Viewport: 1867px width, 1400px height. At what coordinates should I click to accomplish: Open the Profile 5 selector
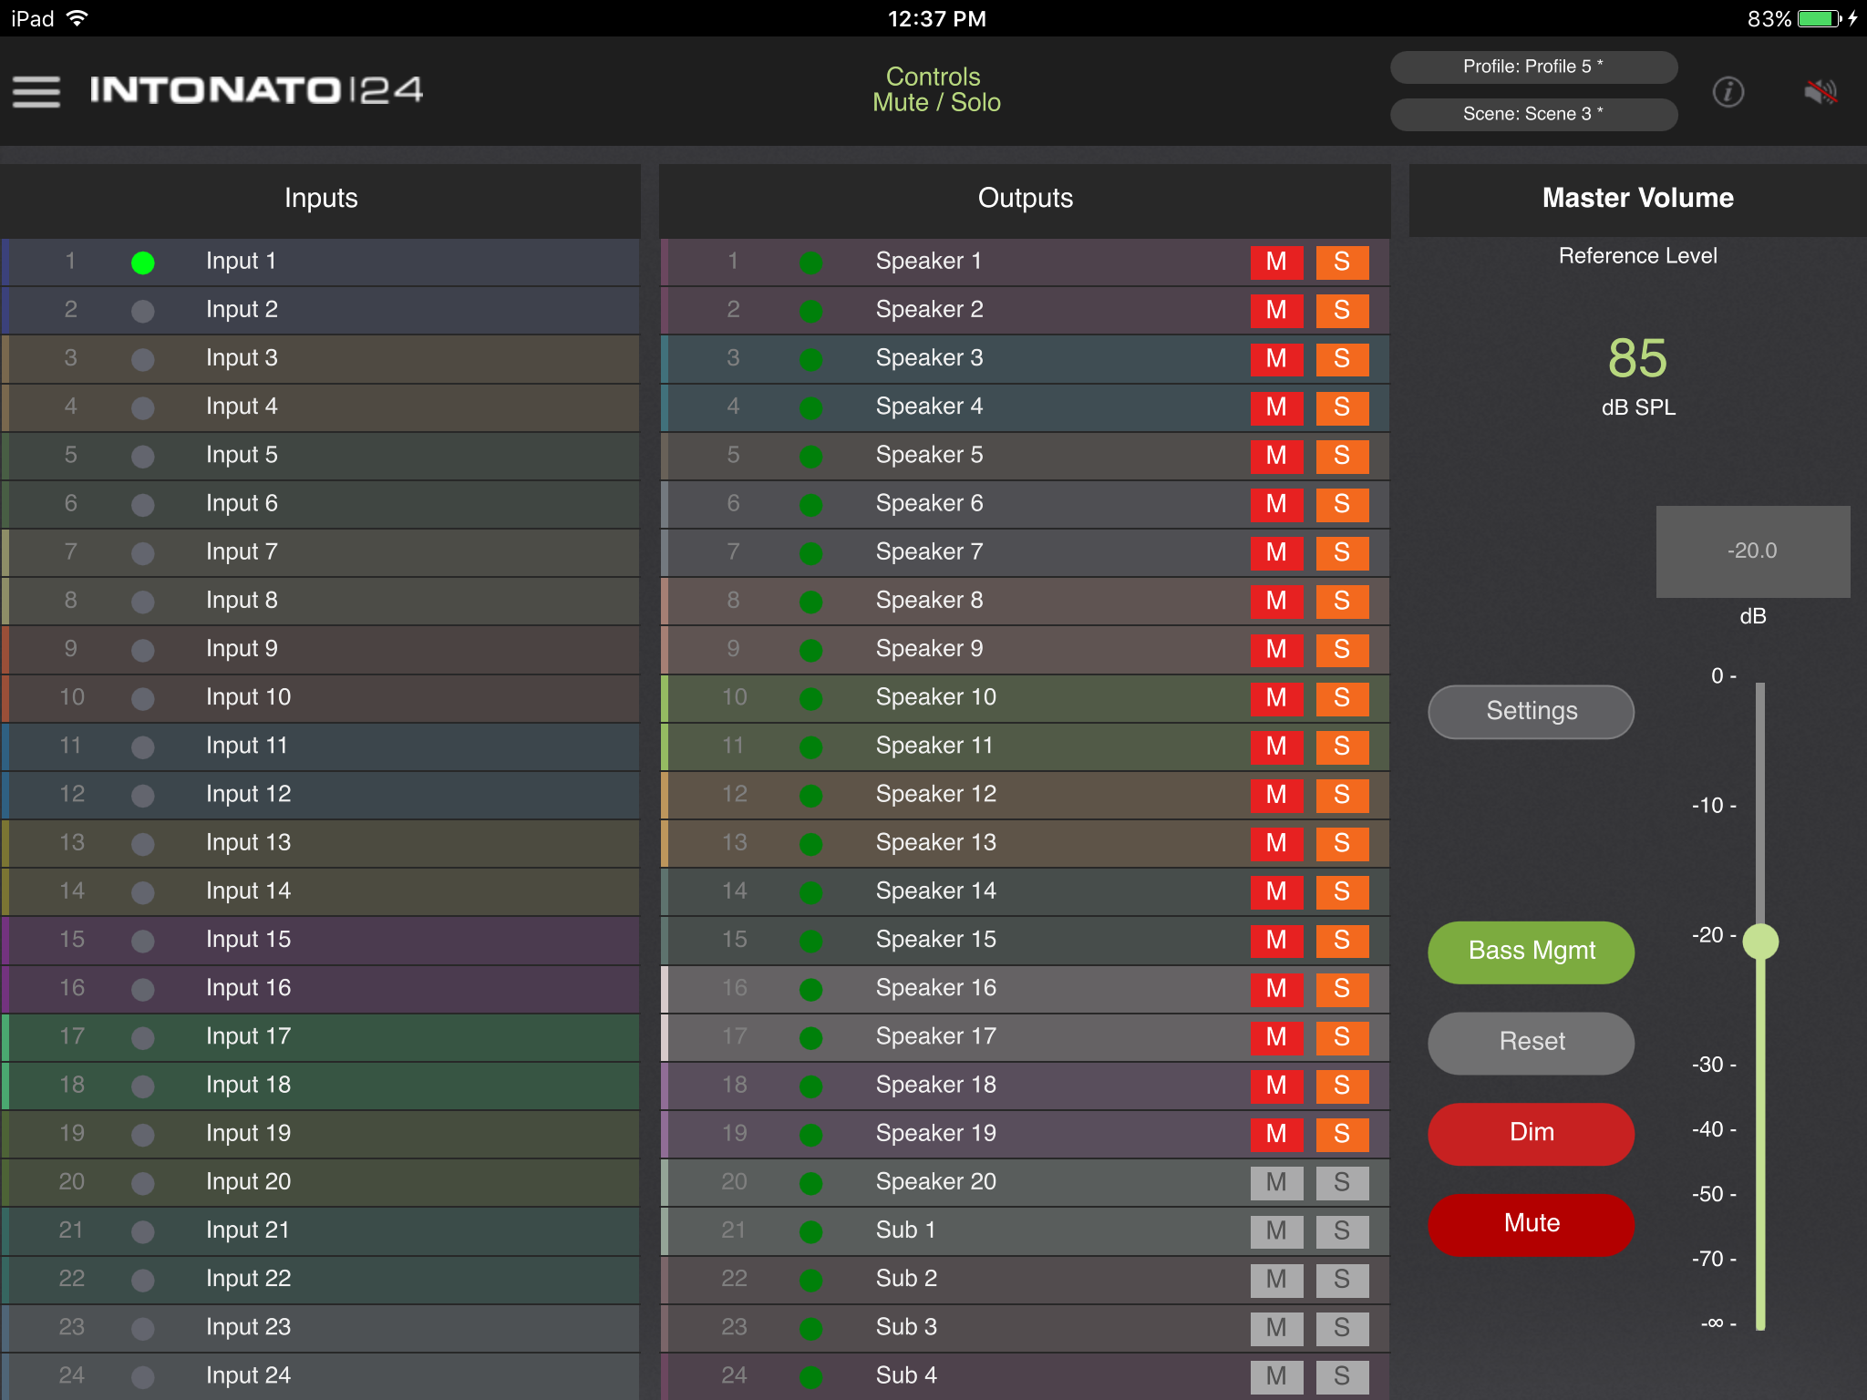pos(1532,67)
